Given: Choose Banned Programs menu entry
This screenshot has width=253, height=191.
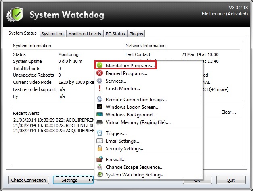Looking at the screenshot, I should 148,73.
